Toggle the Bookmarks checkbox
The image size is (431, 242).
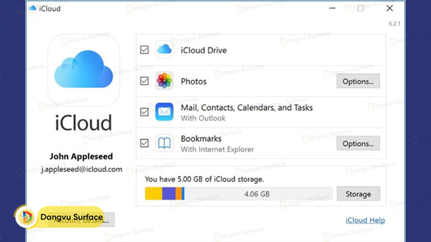pyautogui.click(x=144, y=143)
